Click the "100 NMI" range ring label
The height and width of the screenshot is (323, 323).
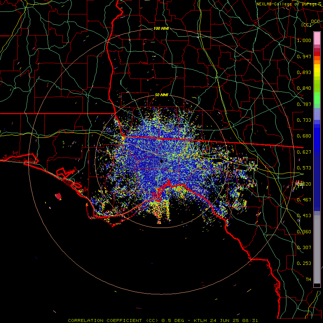click(x=161, y=28)
